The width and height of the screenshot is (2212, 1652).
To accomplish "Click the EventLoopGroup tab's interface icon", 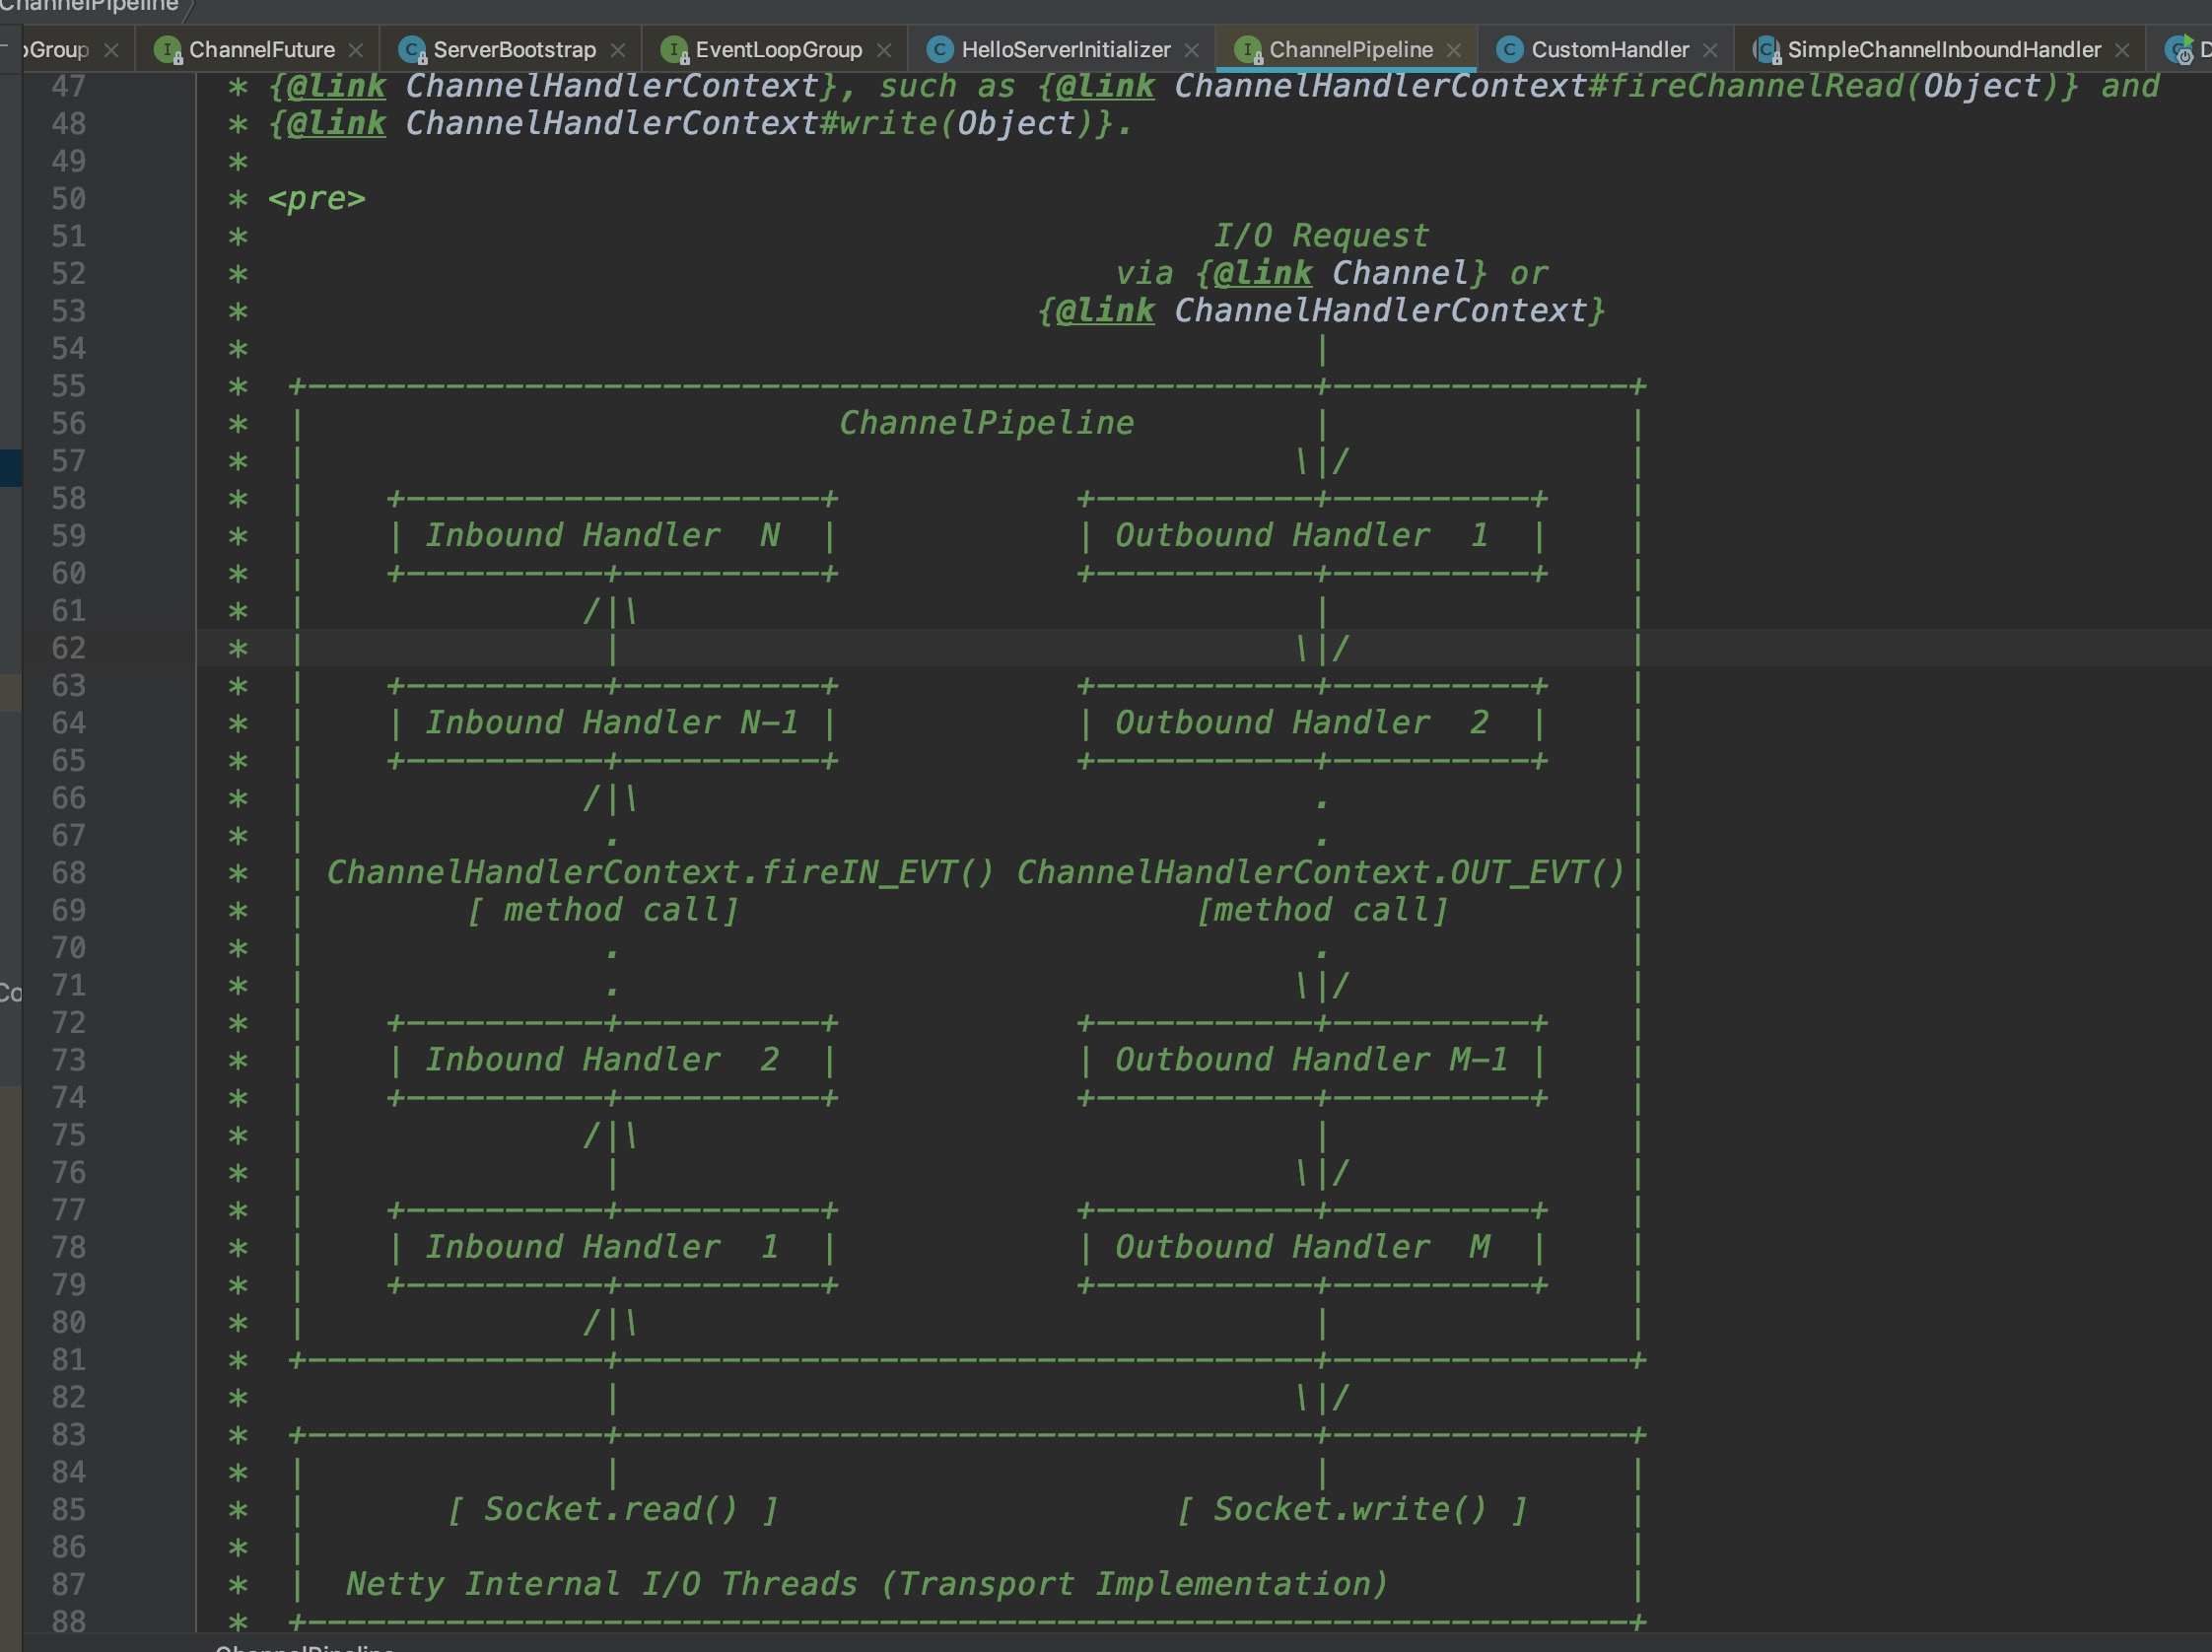I will [x=674, y=49].
